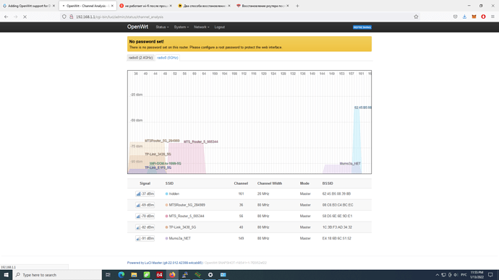
Task: Open Microsoft Edge from the taskbar
Action: (121, 275)
